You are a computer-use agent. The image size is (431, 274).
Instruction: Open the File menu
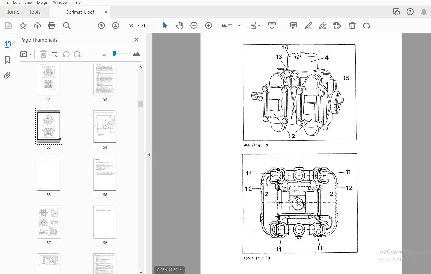click(5, 2)
